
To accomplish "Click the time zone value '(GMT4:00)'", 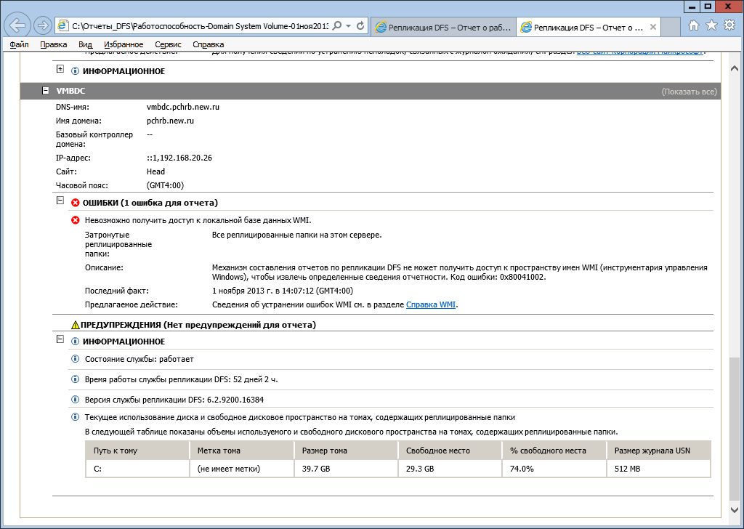I will pos(165,185).
